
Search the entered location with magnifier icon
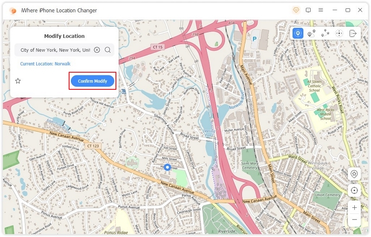[x=108, y=50]
